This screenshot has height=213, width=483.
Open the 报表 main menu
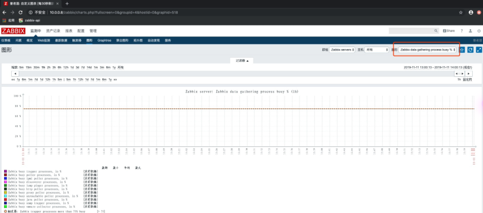(69, 31)
